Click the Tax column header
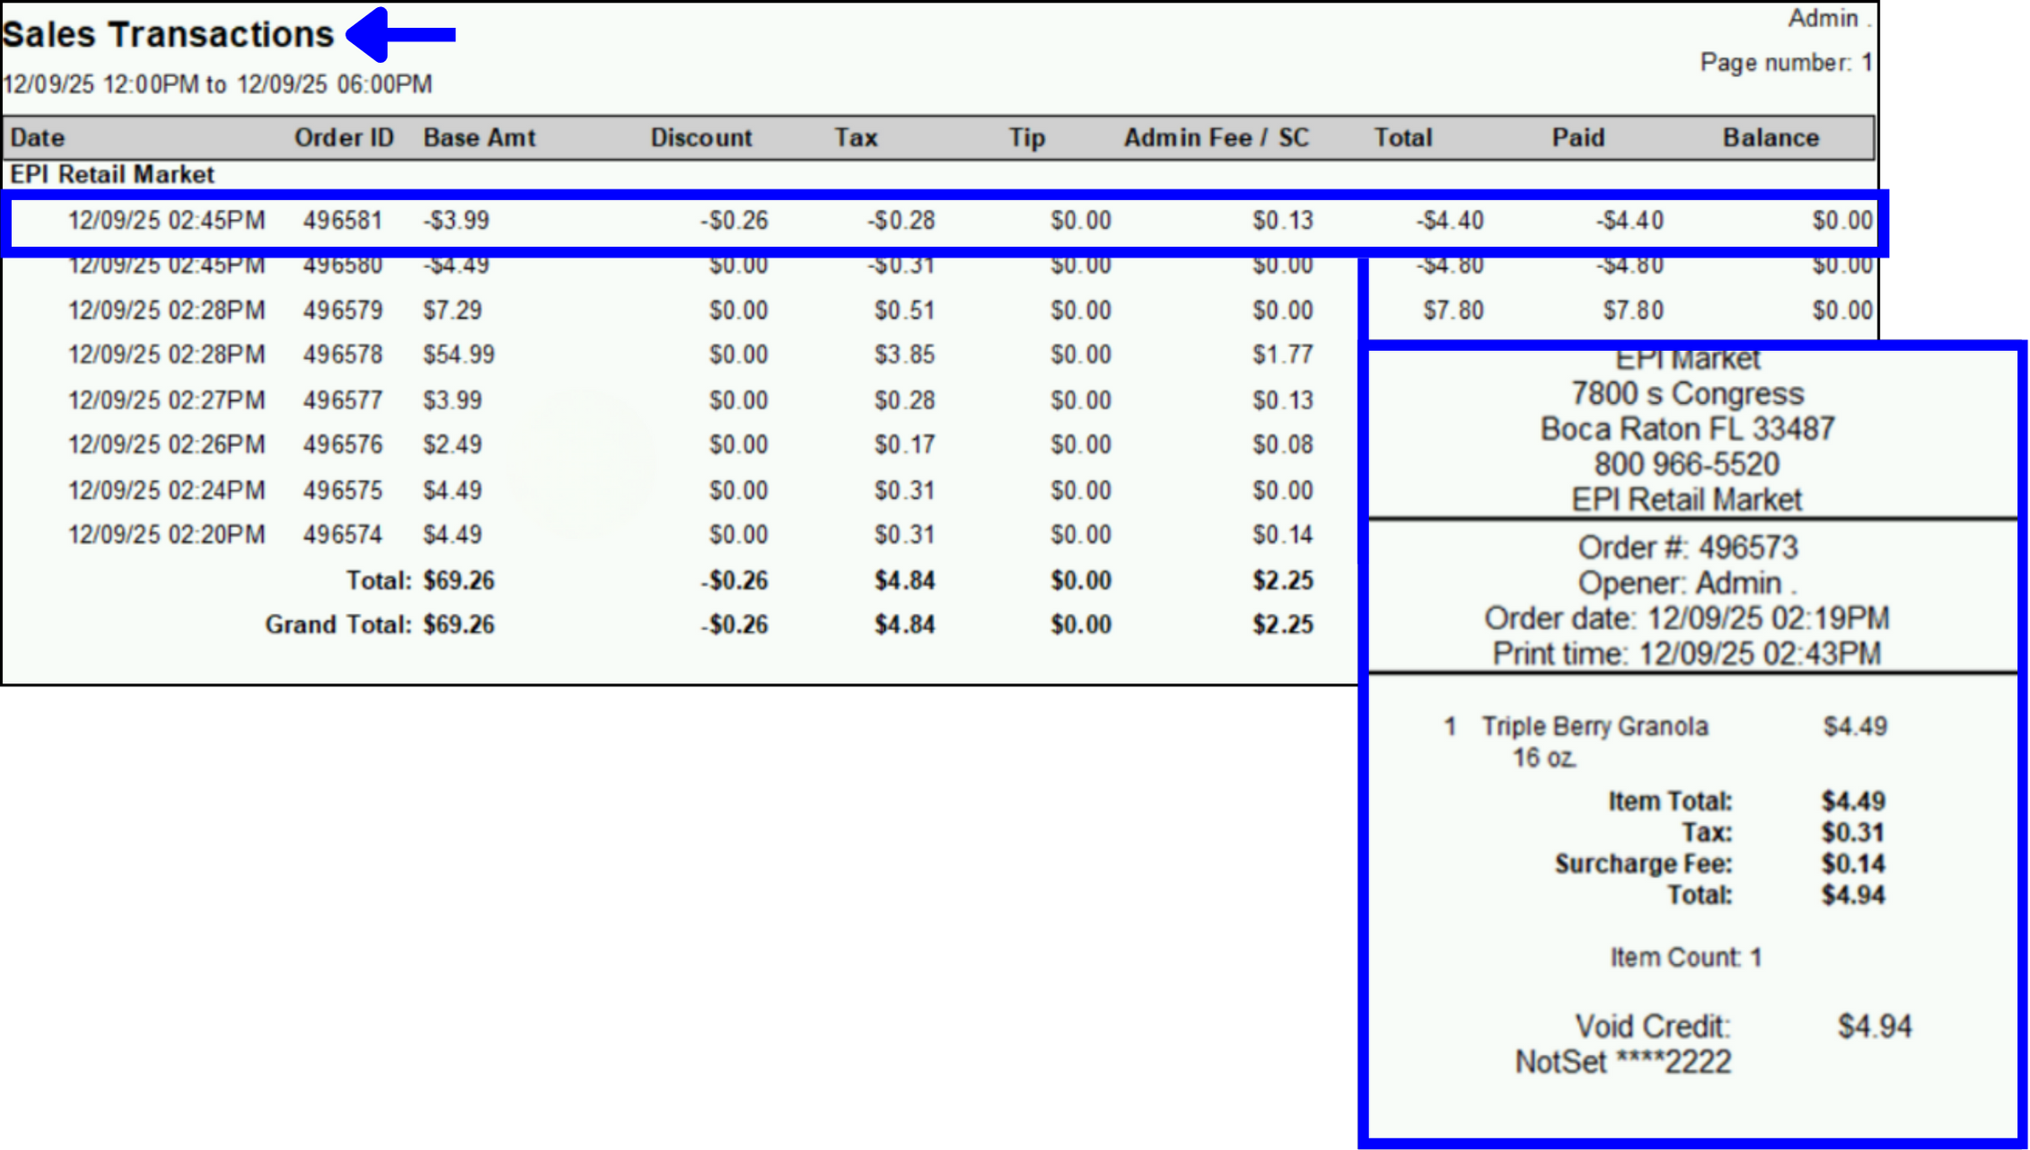The image size is (2030, 1150). [855, 137]
